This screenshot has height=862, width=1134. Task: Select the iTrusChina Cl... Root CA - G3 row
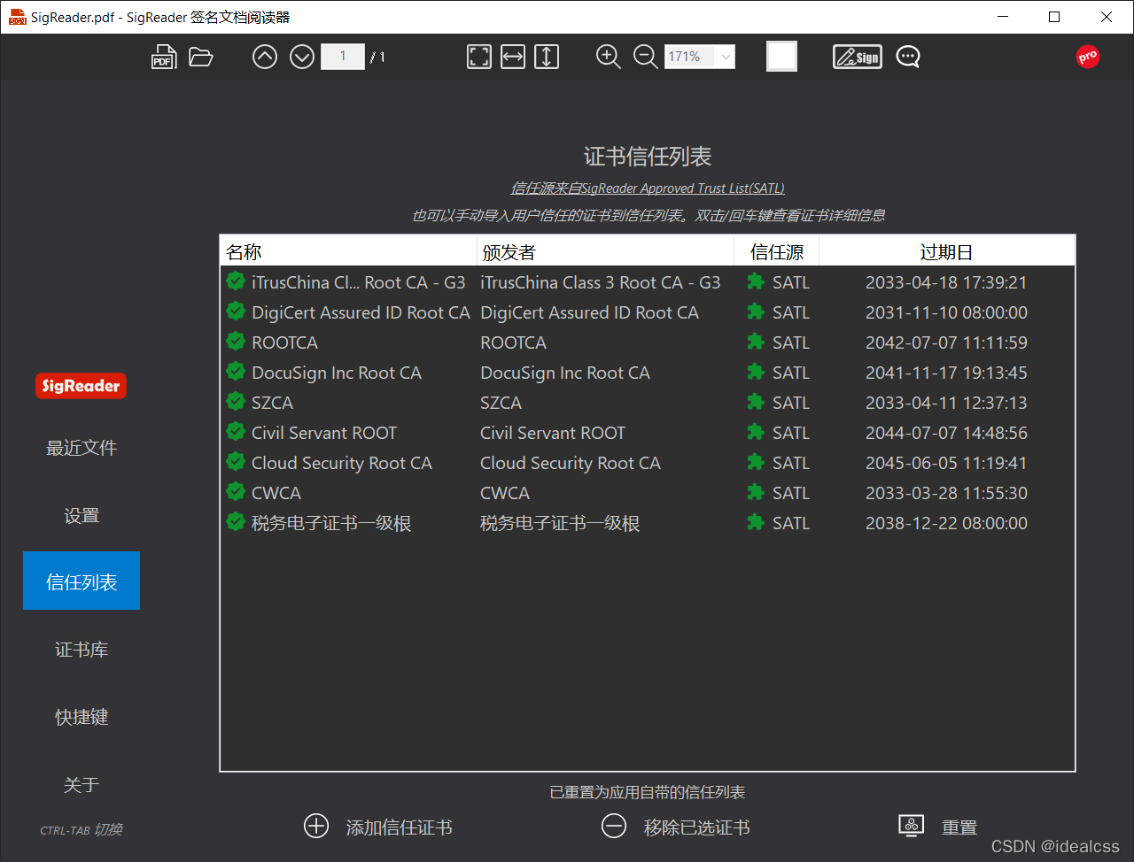(648, 282)
